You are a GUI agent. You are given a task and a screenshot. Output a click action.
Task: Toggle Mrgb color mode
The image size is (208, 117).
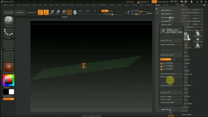(x=81, y=11)
